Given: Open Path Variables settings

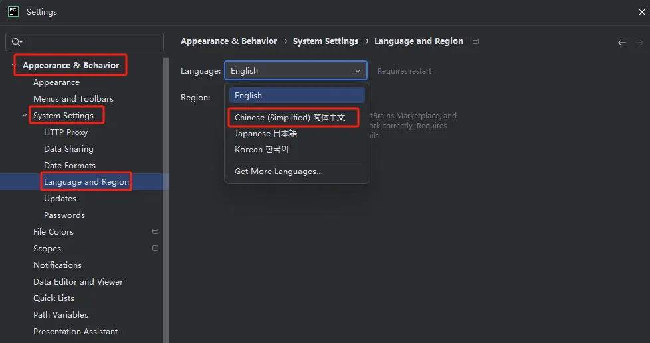Looking at the screenshot, I should (x=61, y=315).
